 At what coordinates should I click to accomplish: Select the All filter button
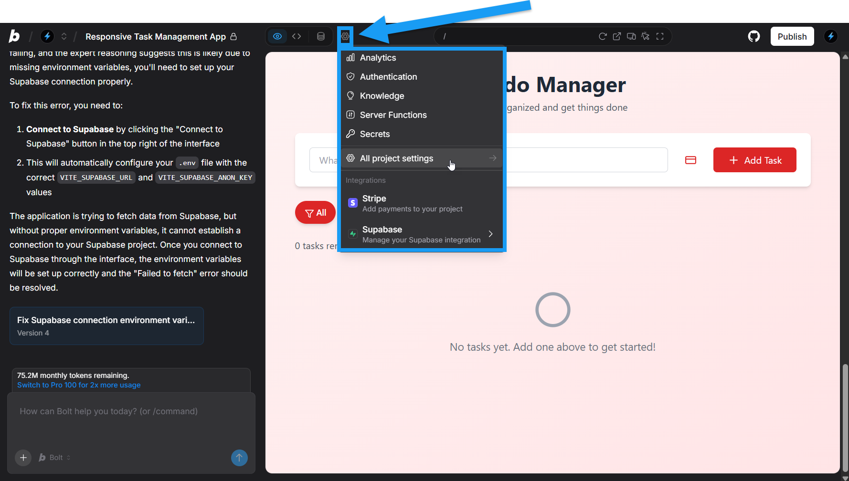click(x=316, y=213)
